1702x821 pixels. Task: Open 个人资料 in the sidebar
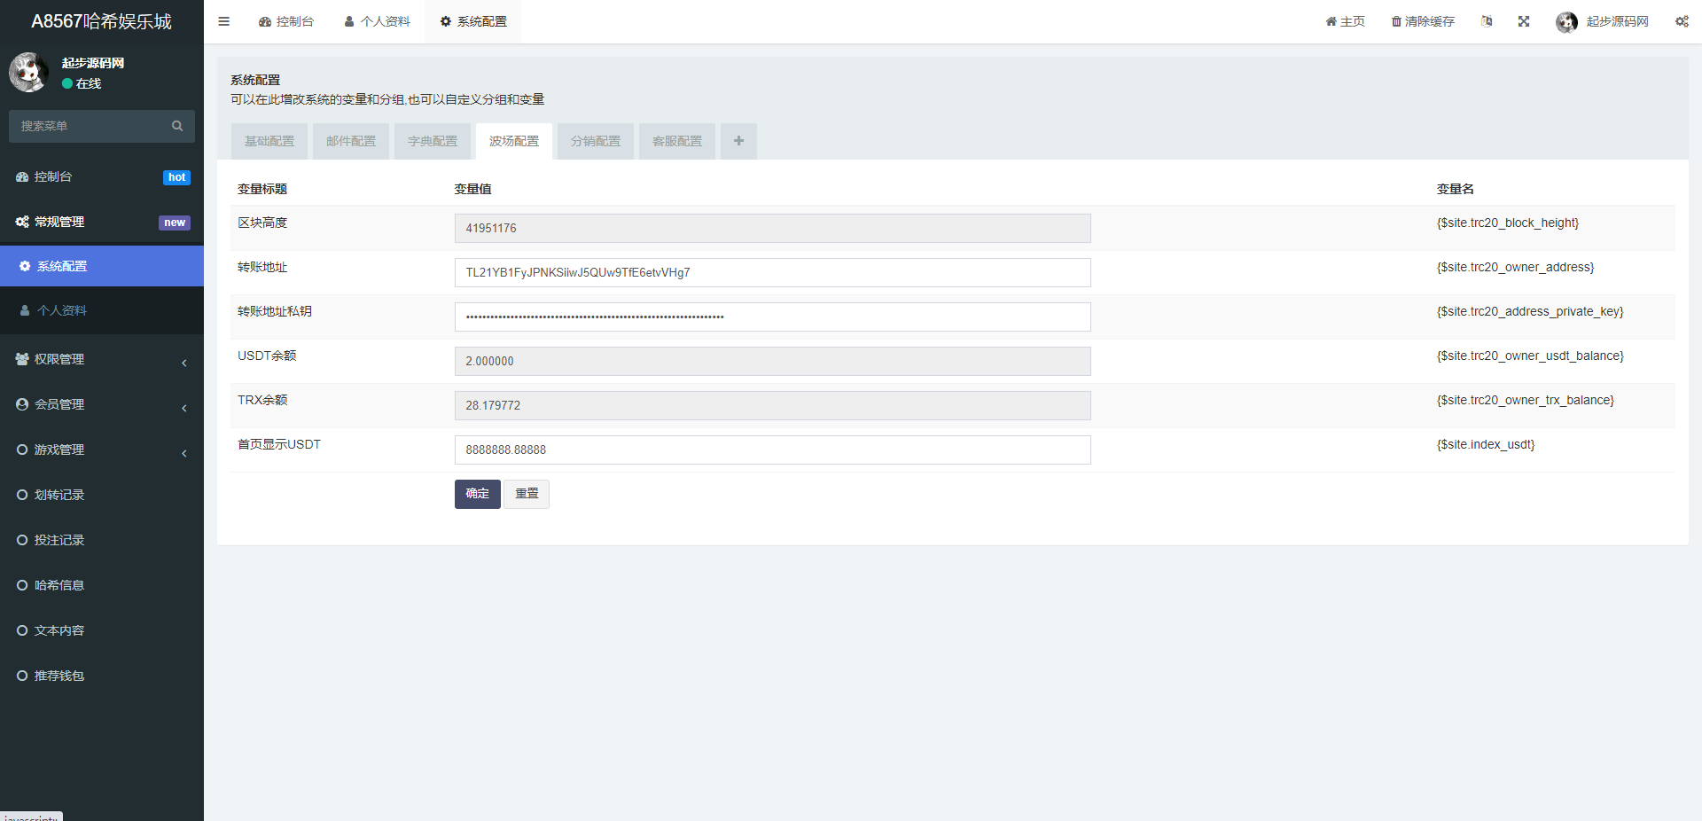tap(102, 310)
